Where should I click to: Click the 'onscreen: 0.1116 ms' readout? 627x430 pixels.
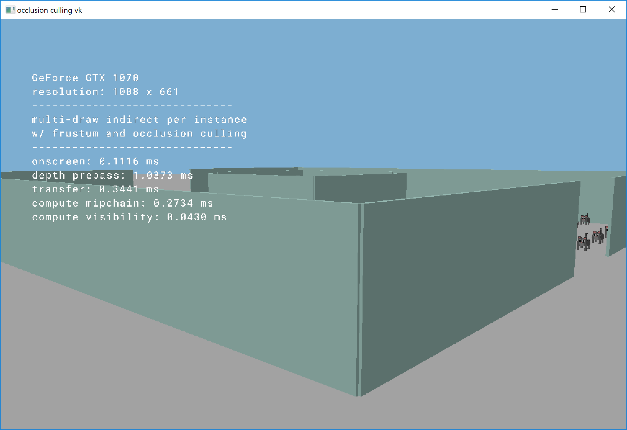click(x=95, y=161)
